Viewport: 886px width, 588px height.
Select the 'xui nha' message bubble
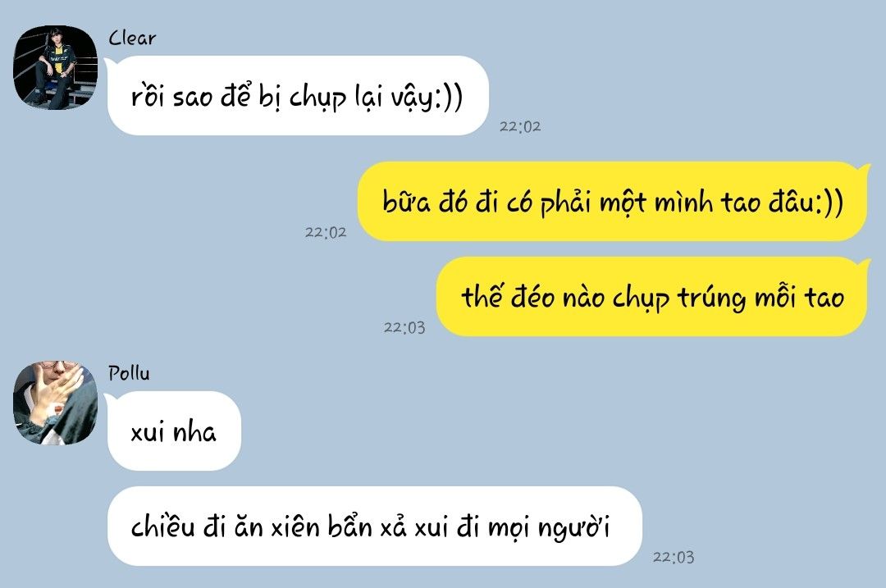pos(174,431)
